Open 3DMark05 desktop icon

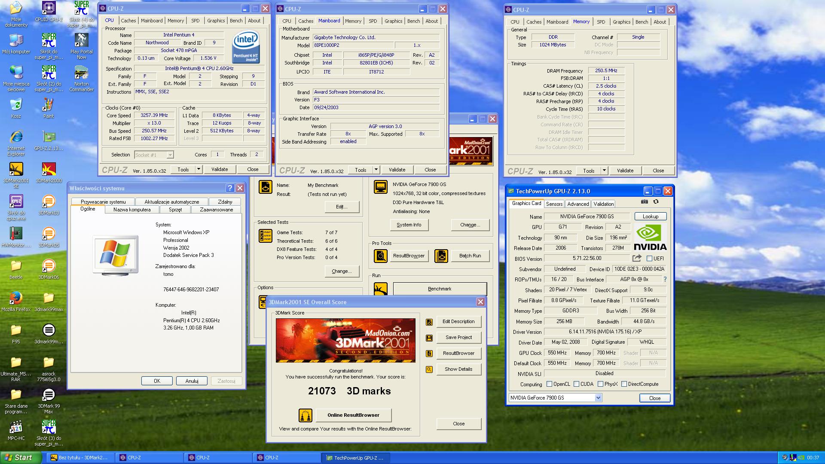pyautogui.click(x=49, y=237)
